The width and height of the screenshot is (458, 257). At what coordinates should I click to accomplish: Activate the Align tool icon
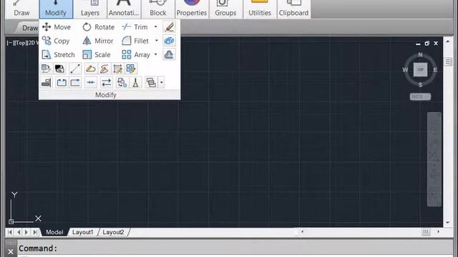46,83
